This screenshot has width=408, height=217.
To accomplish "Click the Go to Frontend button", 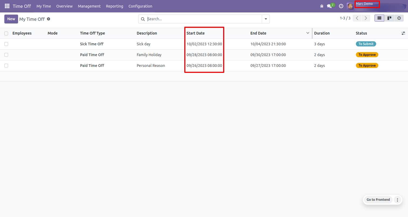I will 378,200.
